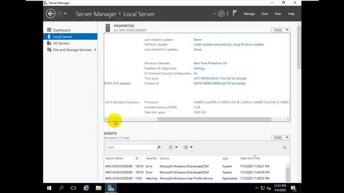Click the Dashboard sidebar icon
This screenshot has width=344, height=193.
pyautogui.click(x=49, y=30)
